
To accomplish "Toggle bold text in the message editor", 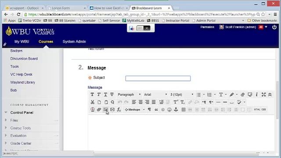I will pos(92,95).
